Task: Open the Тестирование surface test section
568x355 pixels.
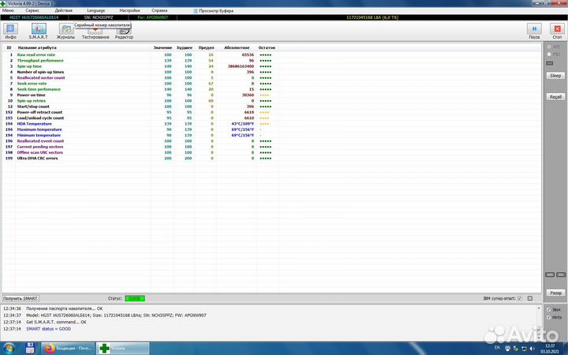Action: 95,32
